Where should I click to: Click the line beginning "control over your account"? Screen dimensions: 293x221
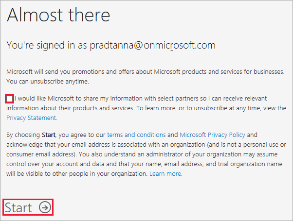144,164
